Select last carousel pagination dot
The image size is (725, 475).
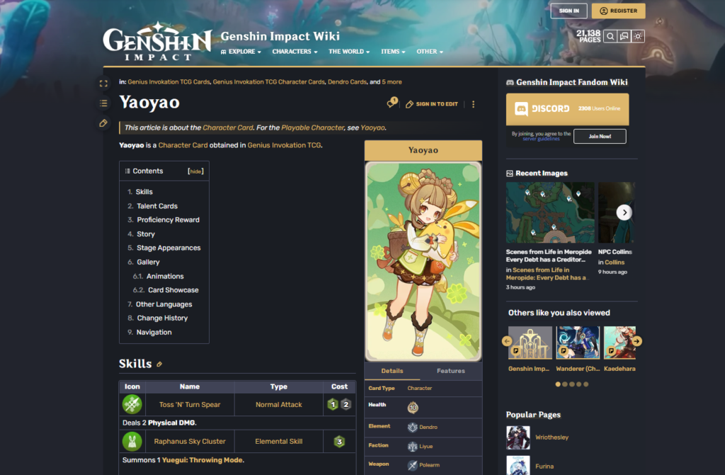point(586,384)
